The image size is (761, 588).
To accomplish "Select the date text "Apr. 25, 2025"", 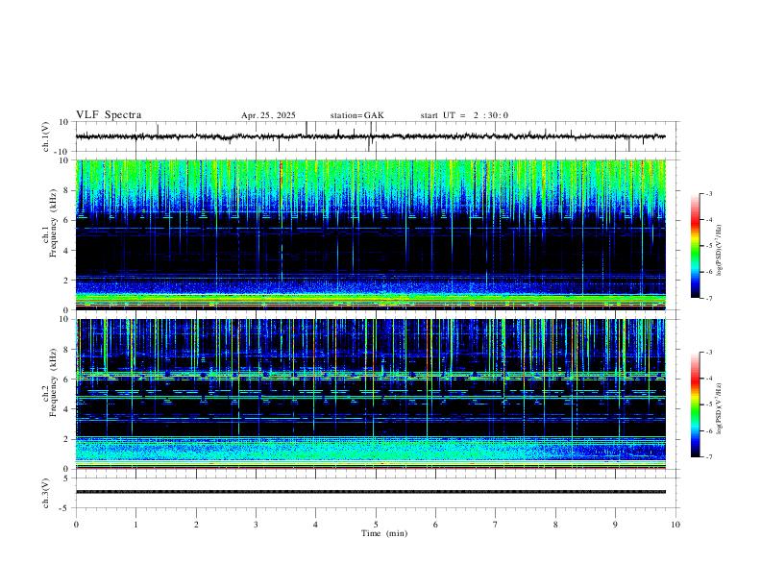I will [268, 115].
